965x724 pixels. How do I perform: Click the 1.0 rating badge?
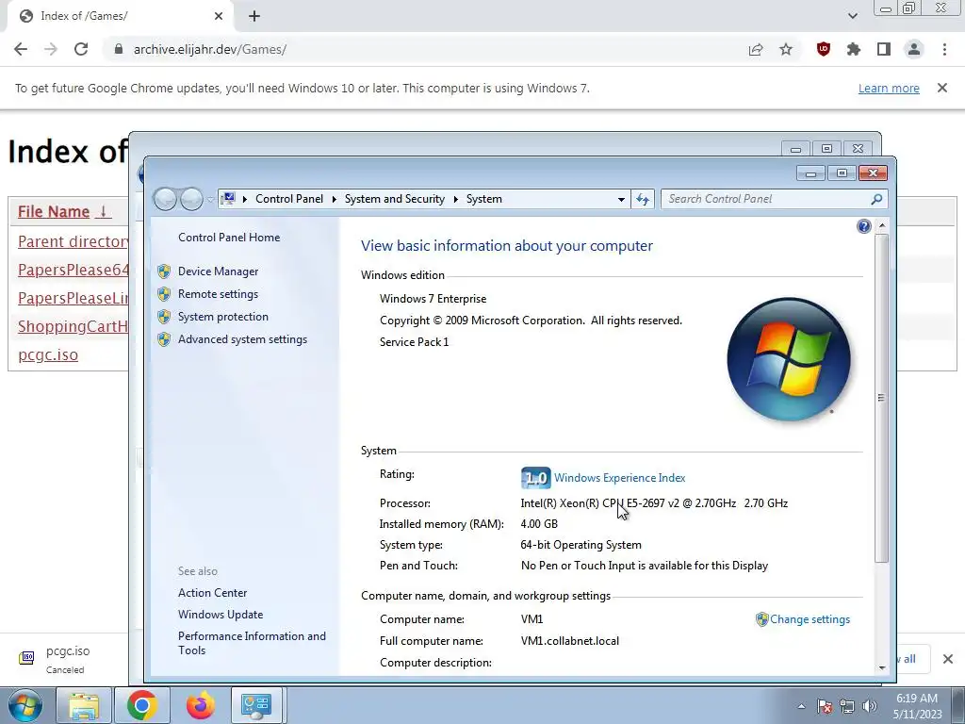coord(535,478)
